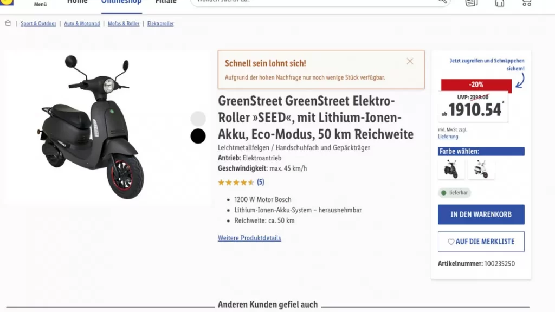555x312 pixels.
Task: Select the white color dot beside the image
Action: (198, 119)
